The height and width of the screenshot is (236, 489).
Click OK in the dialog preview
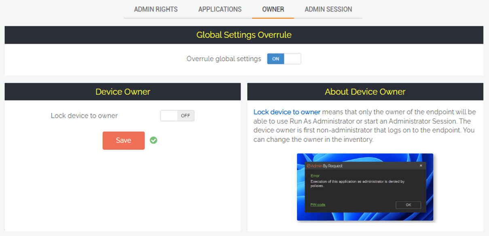click(x=408, y=205)
